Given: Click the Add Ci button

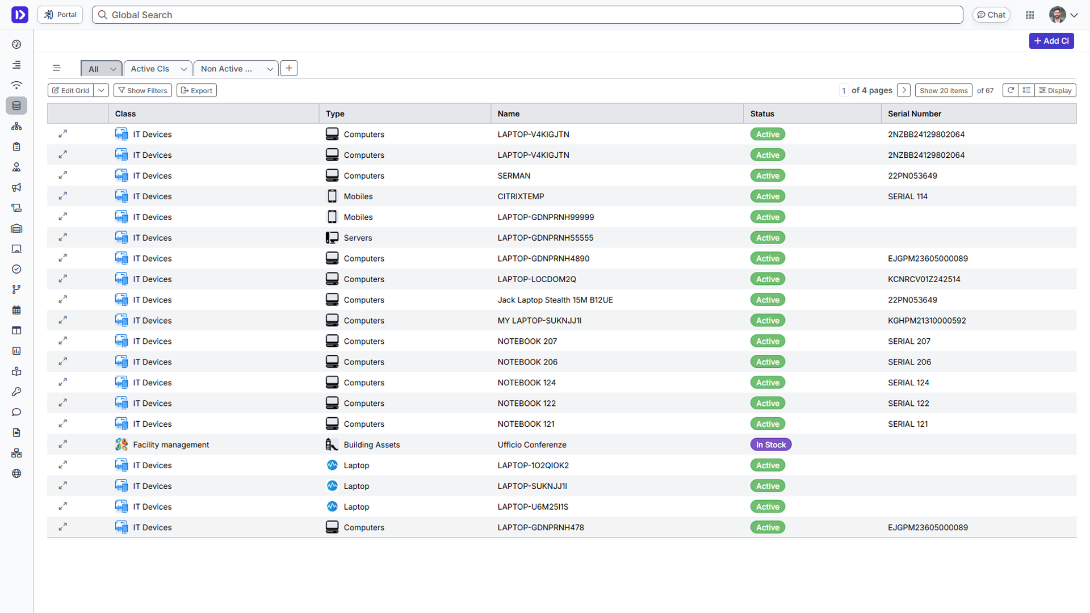Looking at the screenshot, I should tap(1051, 41).
